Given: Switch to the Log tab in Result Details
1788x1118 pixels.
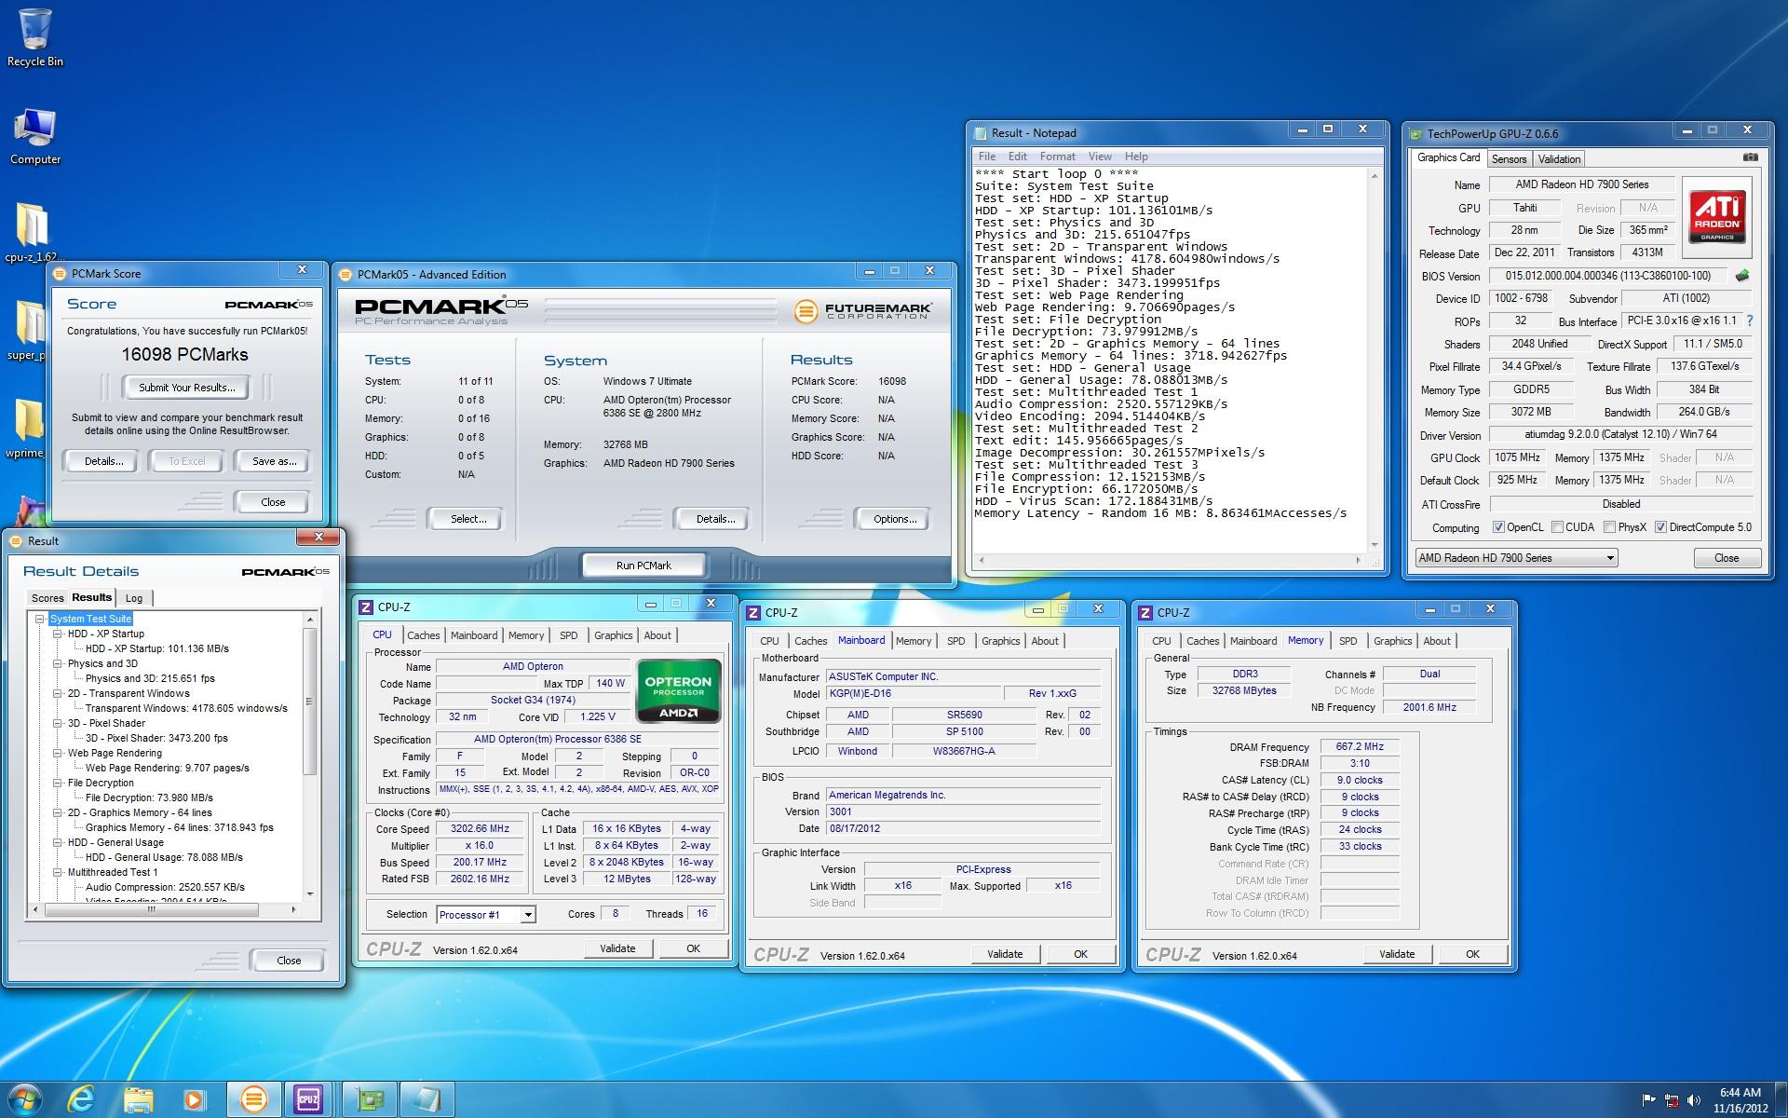Looking at the screenshot, I should (134, 598).
